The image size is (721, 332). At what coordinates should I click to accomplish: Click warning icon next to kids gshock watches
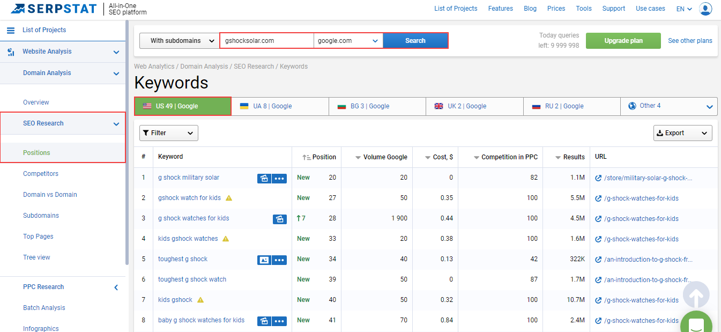pos(226,239)
